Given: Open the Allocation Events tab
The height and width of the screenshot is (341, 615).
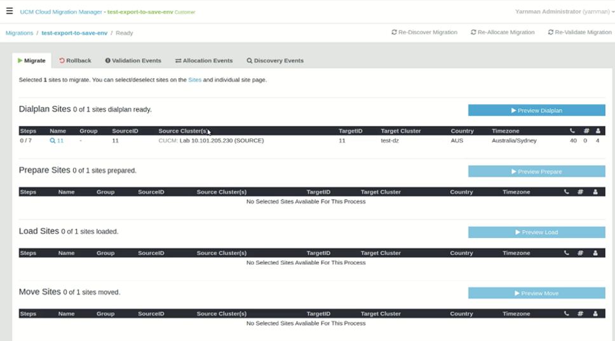Looking at the screenshot, I should tap(204, 61).
